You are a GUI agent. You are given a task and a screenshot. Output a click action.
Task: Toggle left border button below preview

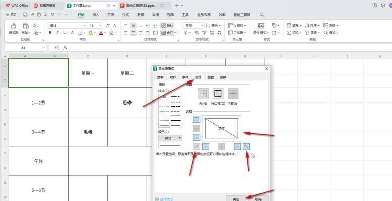206,146
